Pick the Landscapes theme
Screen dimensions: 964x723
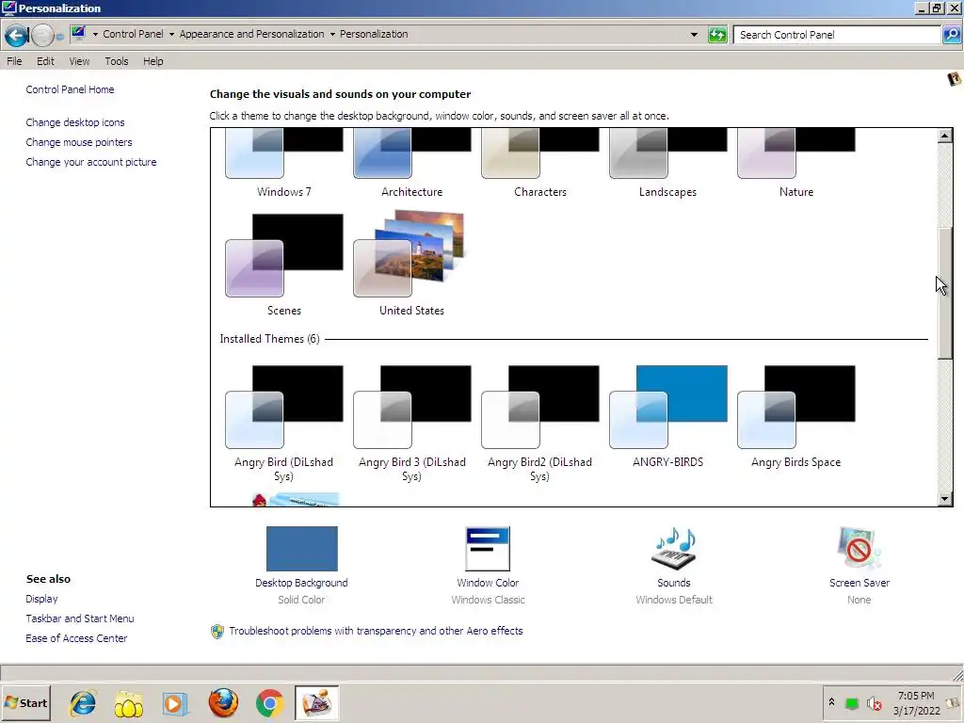(667, 163)
